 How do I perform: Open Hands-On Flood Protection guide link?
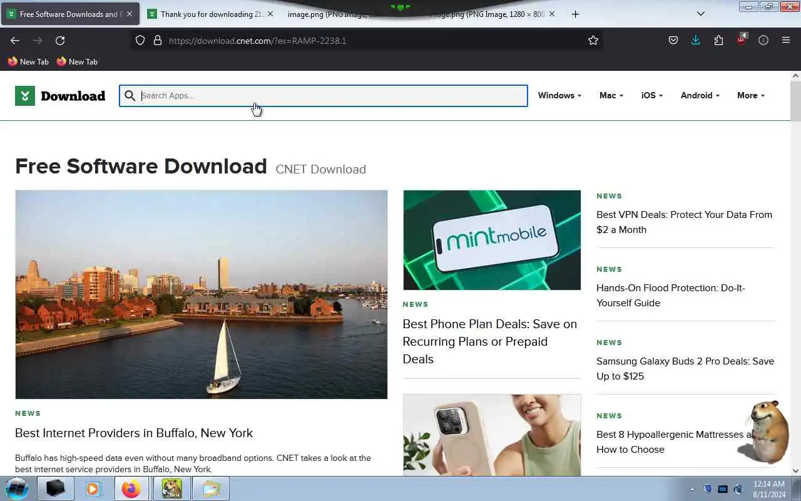coord(671,295)
